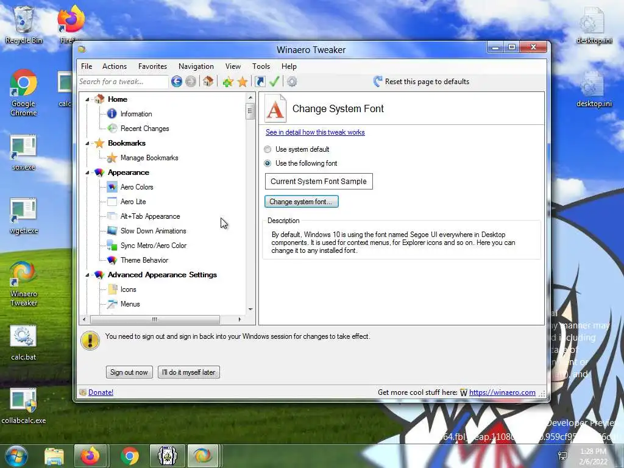Viewport: 624px width, 468px height.
Task: Select Google Chrome desktop shortcut
Action: point(24,93)
